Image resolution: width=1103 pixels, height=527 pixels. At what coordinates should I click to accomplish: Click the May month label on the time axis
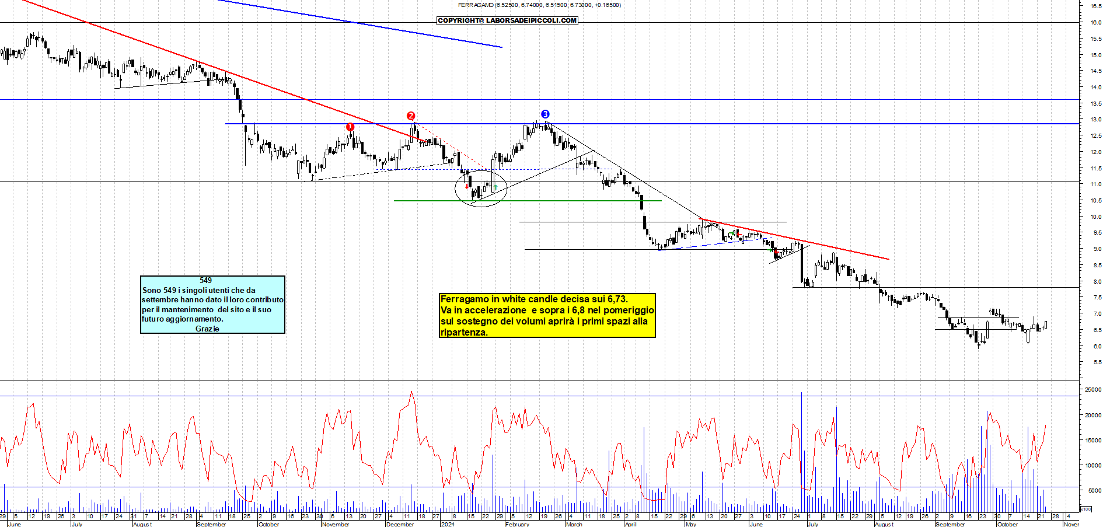coord(691,524)
